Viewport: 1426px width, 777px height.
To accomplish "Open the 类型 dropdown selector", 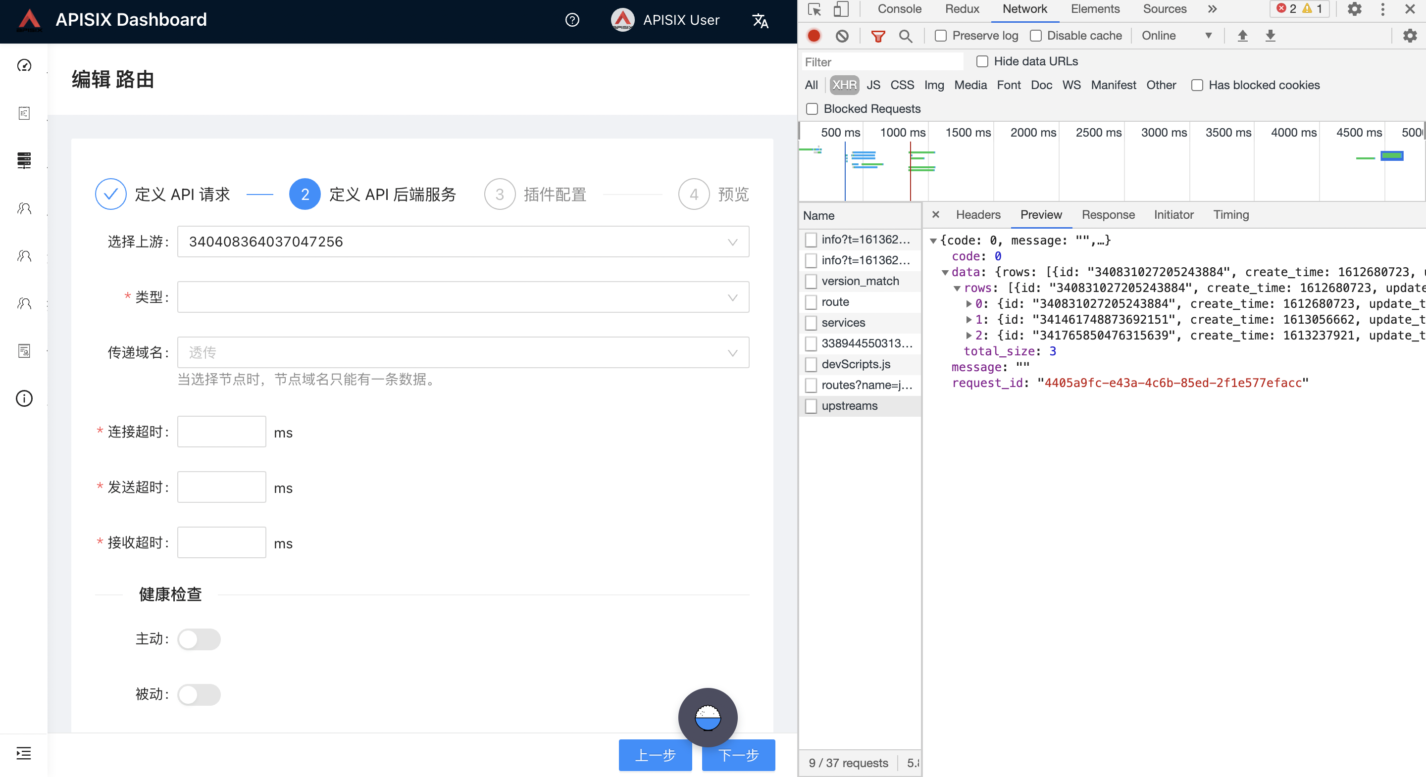I will pyautogui.click(x=463, y=296).
